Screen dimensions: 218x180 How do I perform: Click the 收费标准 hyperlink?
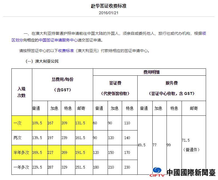click(x=66, y=51)
